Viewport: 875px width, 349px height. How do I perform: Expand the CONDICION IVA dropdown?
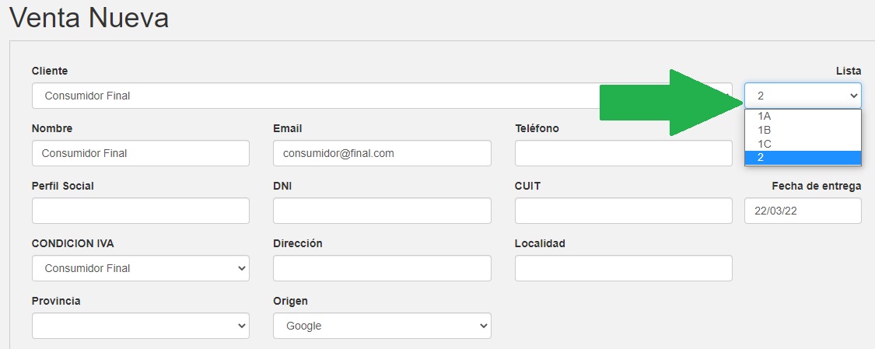[x=140, y=268]
